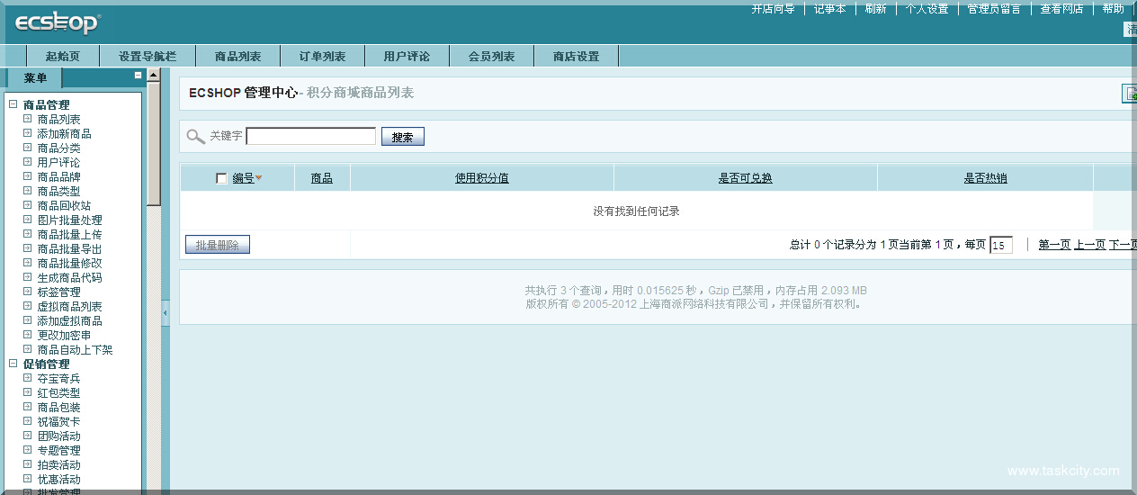Collapse the 促销管理 tree group

[x=13, y=364]
